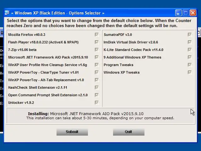Close the Options Selector window
This screenshot has width=201, height=151.
click(x=193, y=13)
